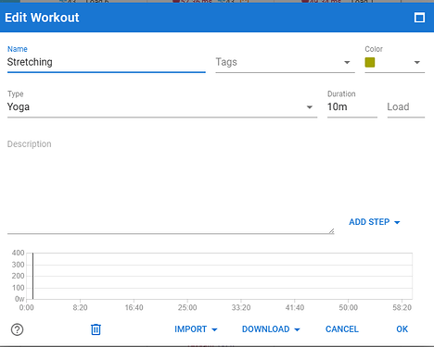Confirm with the OK button

click(x=402, y=329)
